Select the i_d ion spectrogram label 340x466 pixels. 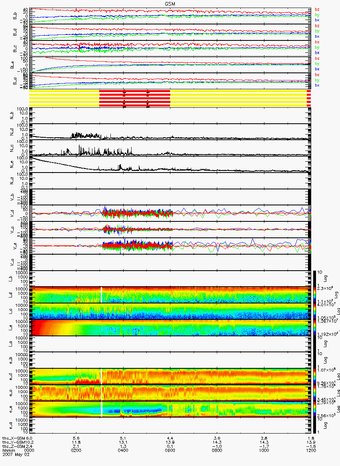point(10,295)
